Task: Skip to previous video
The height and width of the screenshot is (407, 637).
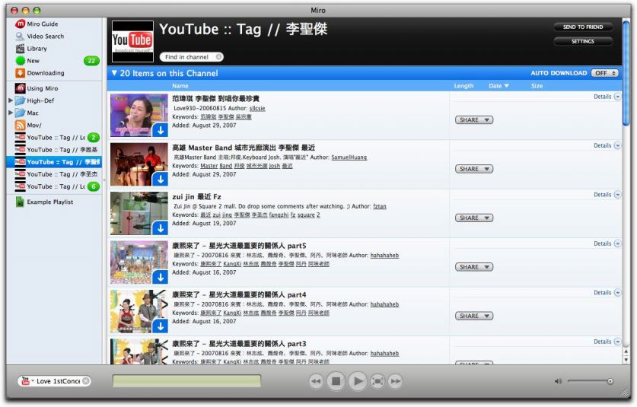Action: tap(316, 381)
